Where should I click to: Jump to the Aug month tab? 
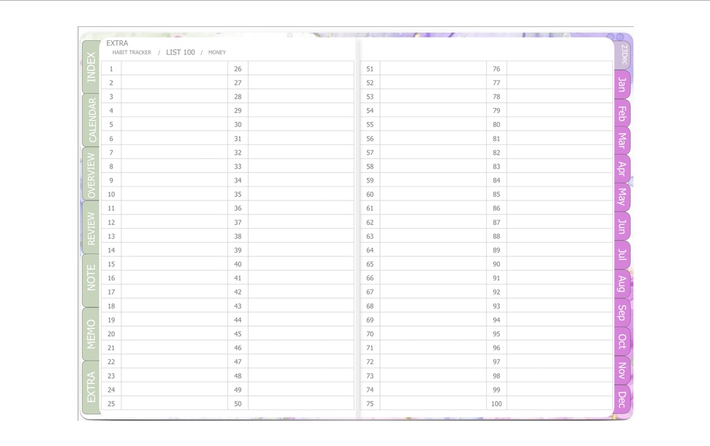(x=621, y=282)
